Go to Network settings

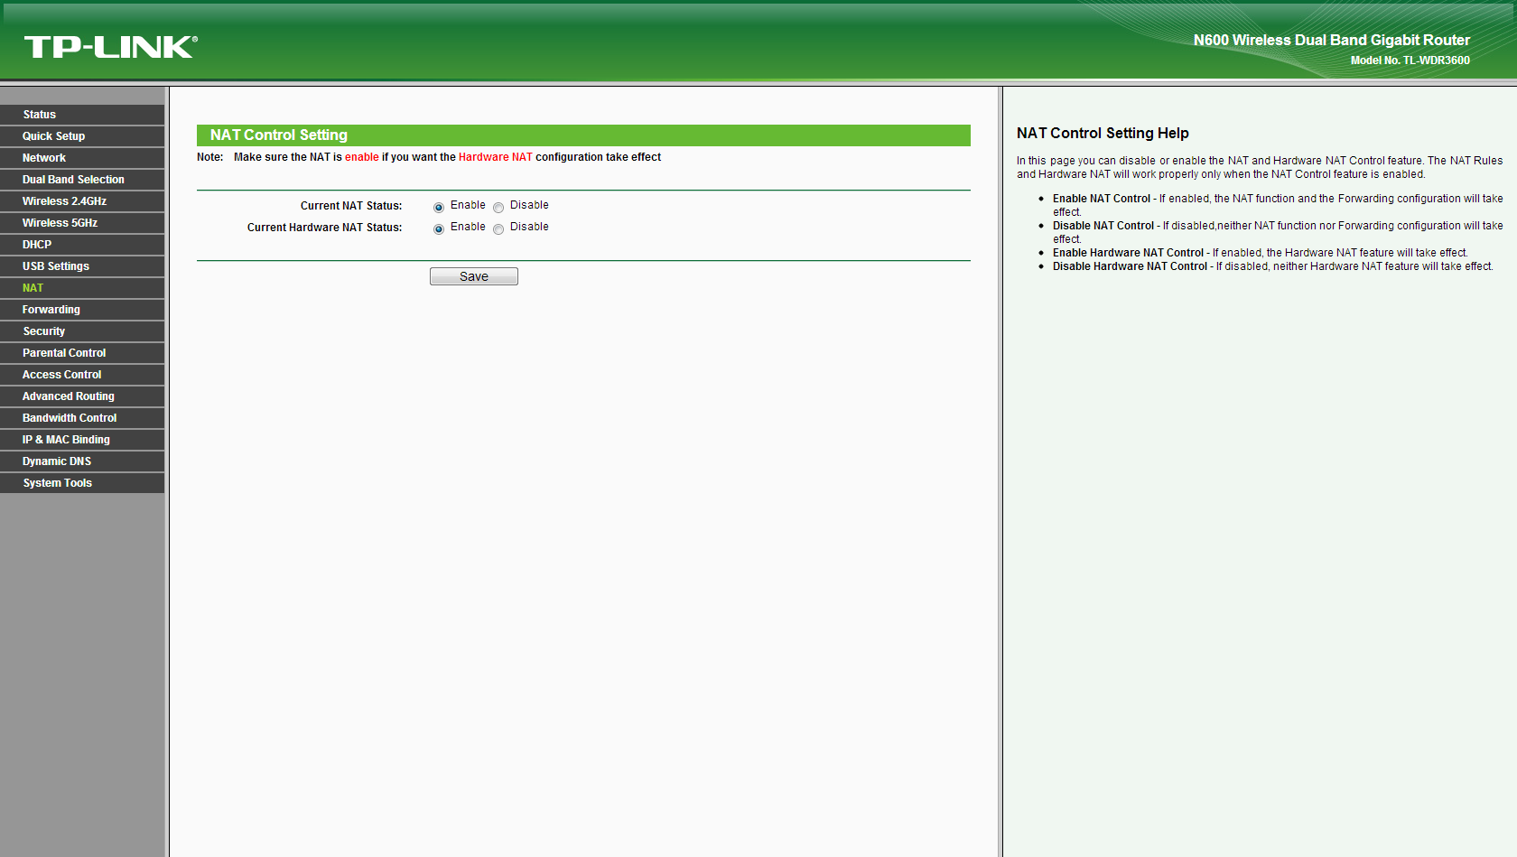click(82, 158)
